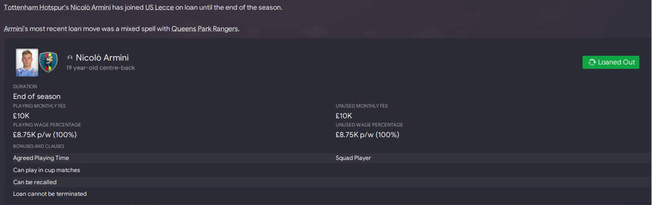Viewport: 652px width, 205px height.
Task: Select the Loan cannot be terminated clause
Action: click(x=50, y=194)
